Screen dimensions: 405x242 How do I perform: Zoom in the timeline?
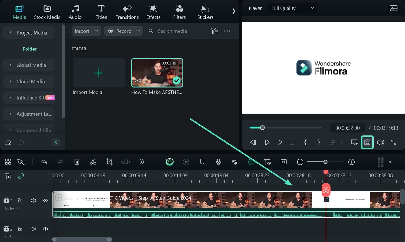tap(351, 162)
